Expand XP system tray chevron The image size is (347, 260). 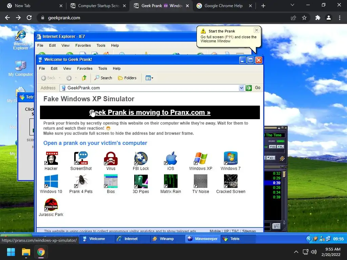[309, 239]
